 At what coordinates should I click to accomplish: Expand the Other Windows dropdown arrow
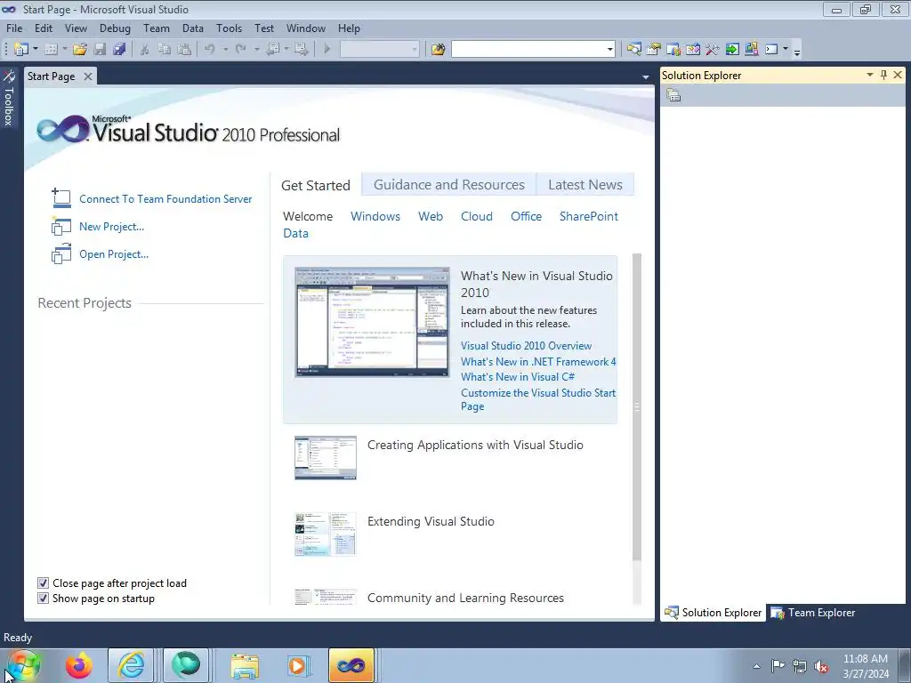[x=785, y=50]
